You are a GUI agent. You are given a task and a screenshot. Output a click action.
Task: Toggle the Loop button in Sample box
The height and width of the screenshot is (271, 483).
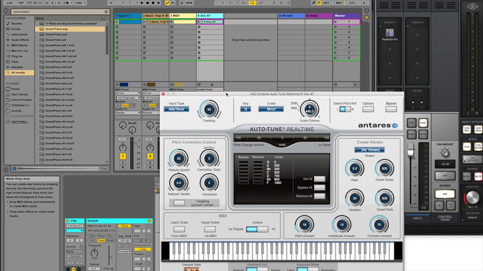tap(143, 249)
